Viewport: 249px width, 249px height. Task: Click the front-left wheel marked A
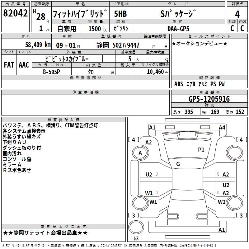point(140,153)
